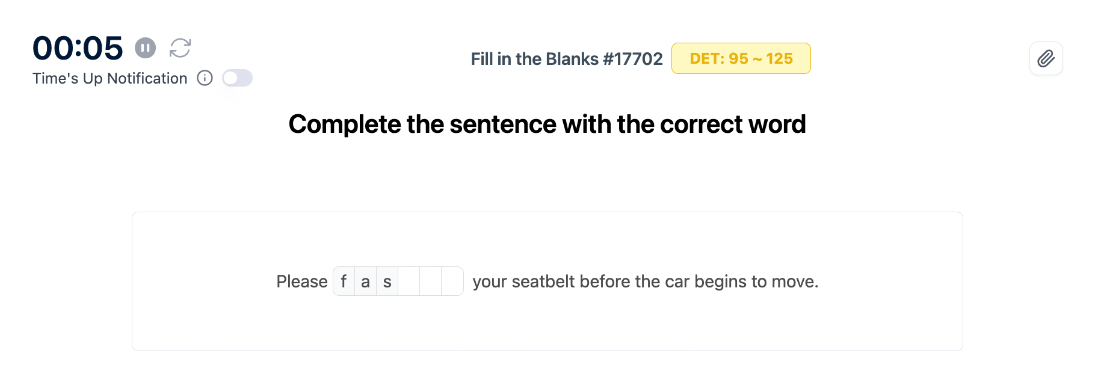The image size is (1095, 380).
Task: Click the DET: 95 ~ 125 badge
Action: click(x=741, y=58)
